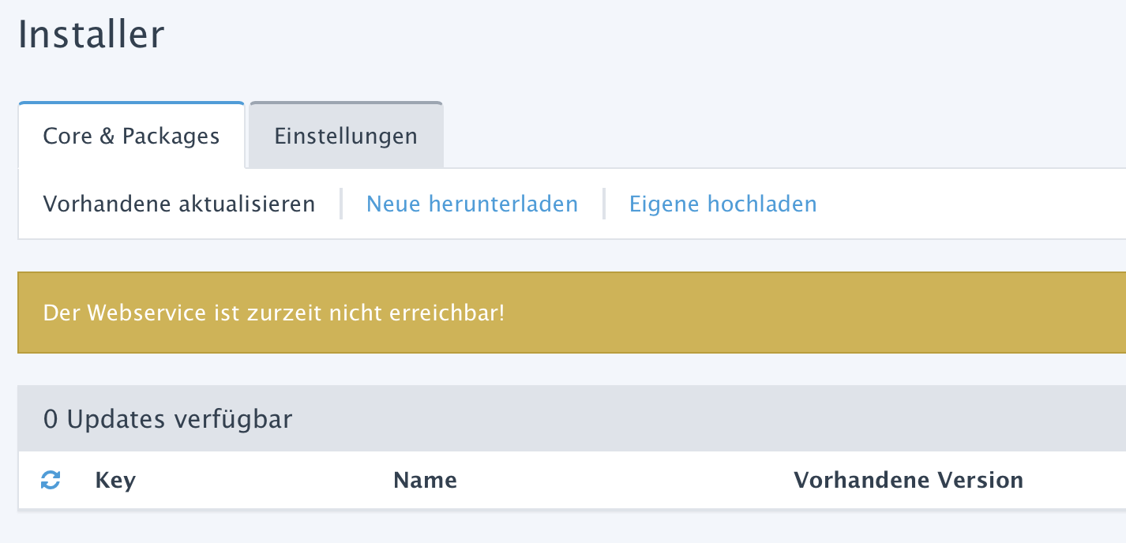Expand the "0 Updates verfügbar" section header
Screen dimensions: 1126x543
166,418
